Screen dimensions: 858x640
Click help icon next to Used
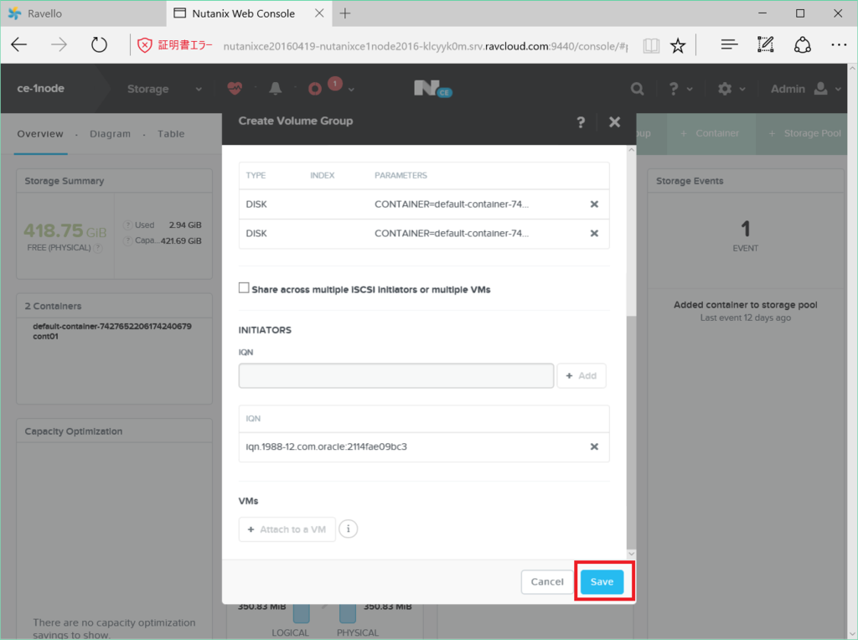[127, 225]
